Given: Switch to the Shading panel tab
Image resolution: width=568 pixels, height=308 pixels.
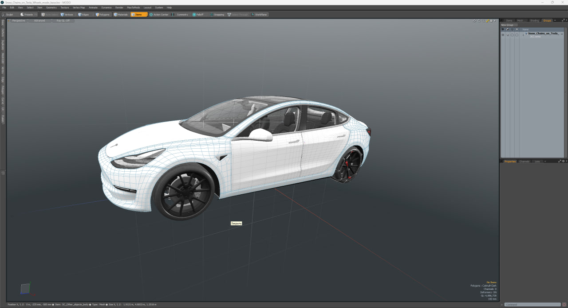Looking at the screenshot, I should 534,20.
